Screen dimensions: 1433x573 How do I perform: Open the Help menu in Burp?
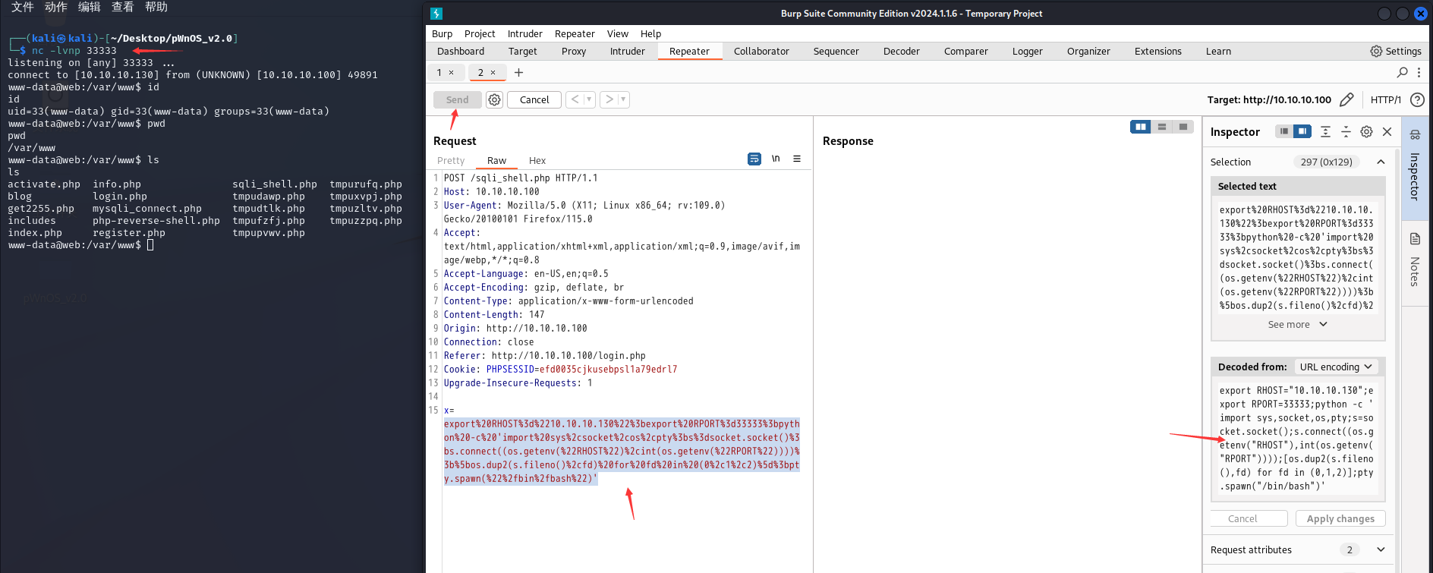point(650,33)
